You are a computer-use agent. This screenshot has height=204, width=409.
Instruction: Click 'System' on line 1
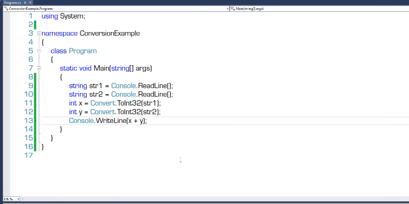(71, 16)
